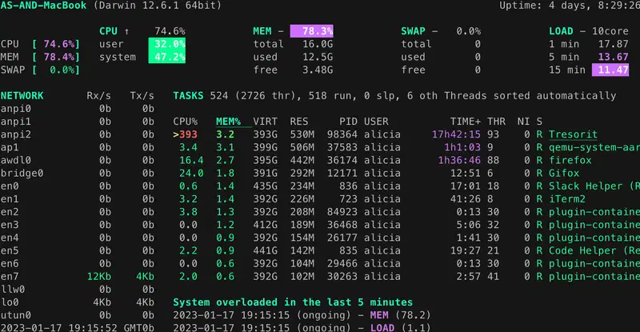Click the Gifox process entry
The width and height of the screenshot is (640, 332).
point(563,173)
